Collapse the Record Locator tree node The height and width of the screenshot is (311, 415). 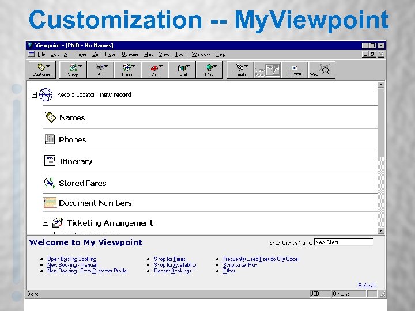(x=34, y=94)
